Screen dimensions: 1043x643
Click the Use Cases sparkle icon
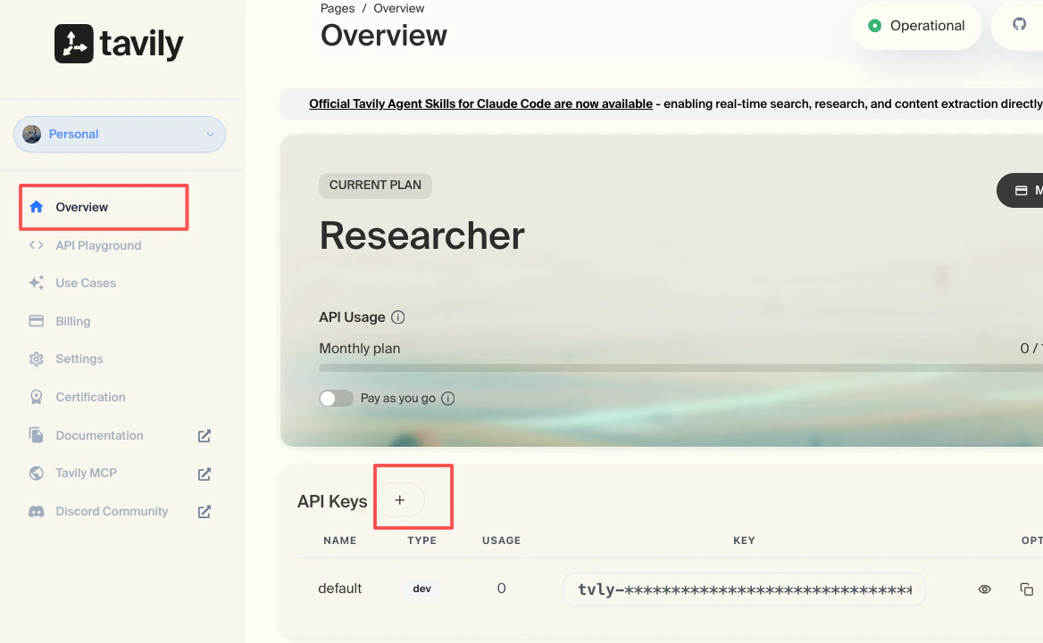37,283
